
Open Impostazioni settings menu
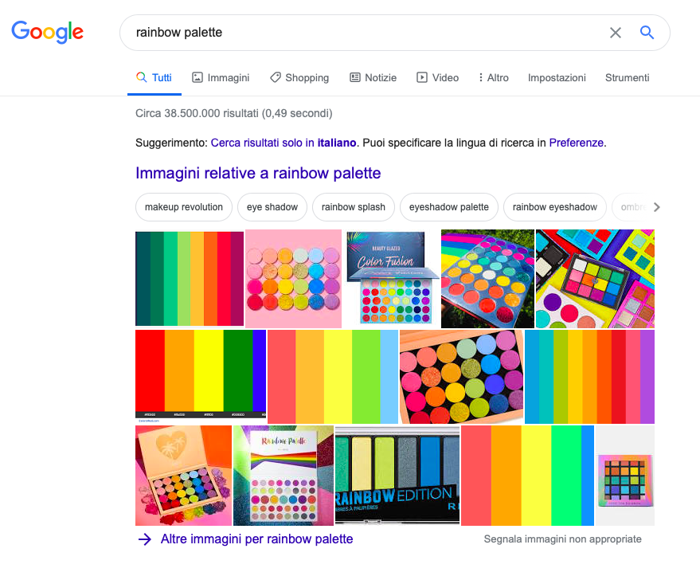(x=557, y=77)
